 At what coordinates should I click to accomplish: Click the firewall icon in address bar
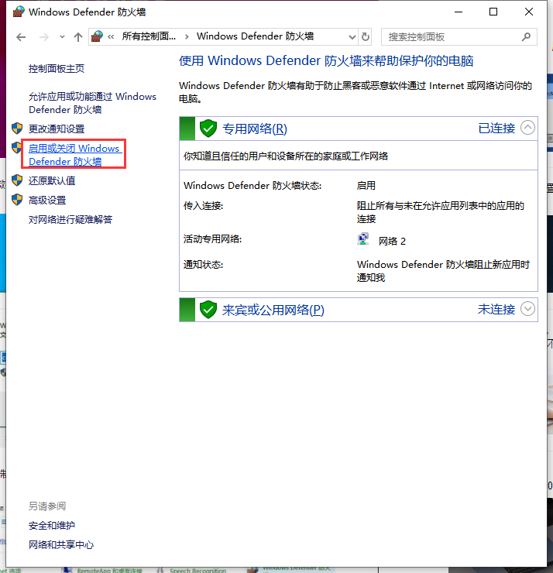(98, 36)
